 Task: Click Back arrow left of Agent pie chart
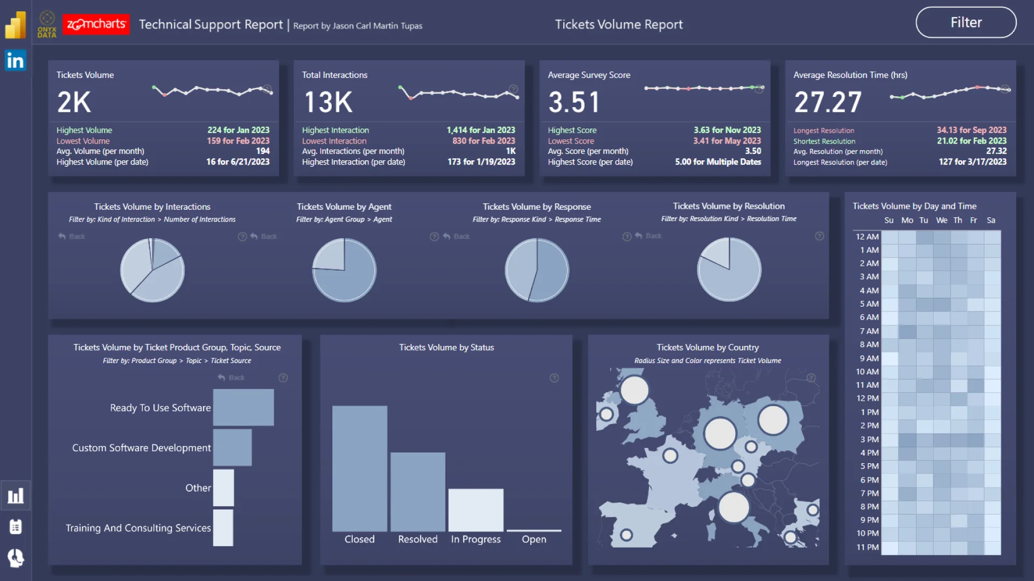264,236
